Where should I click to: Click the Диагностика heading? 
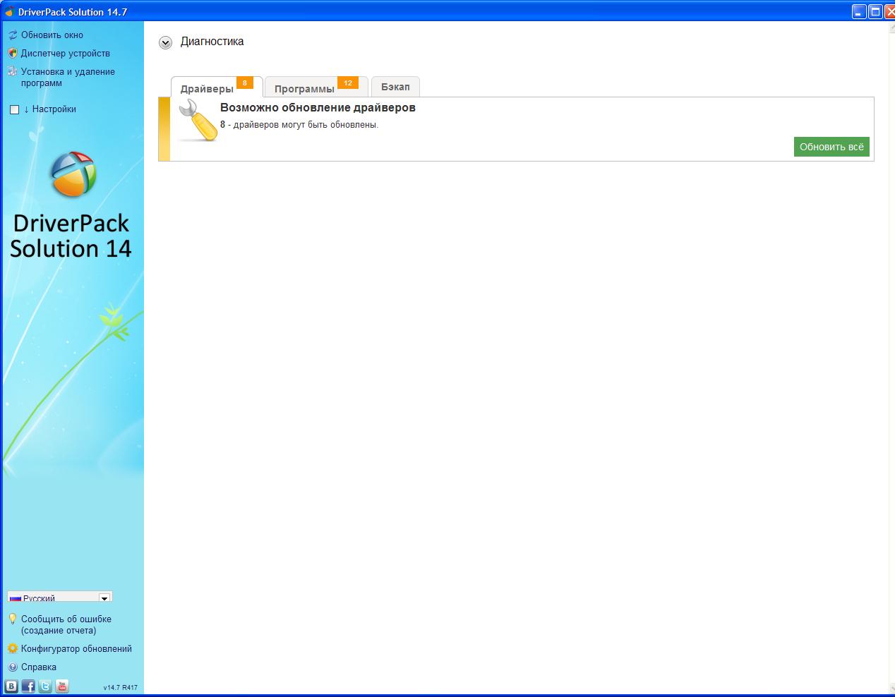[x=212, y=41]
